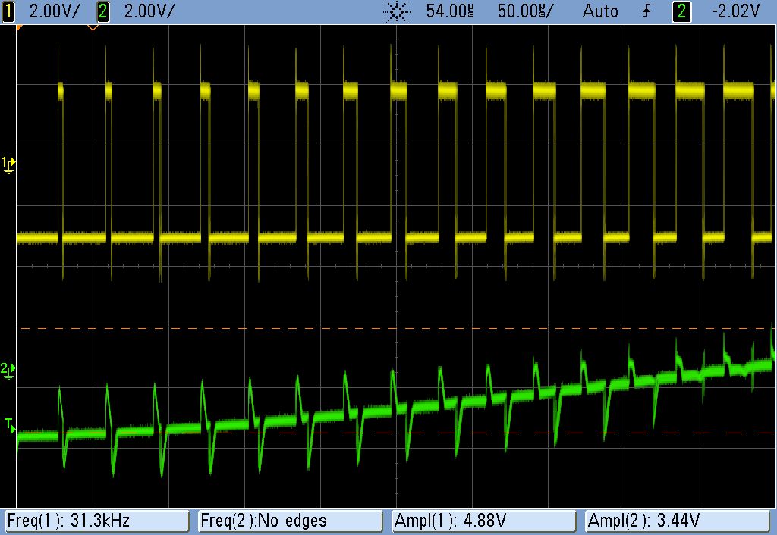
Task: Click the Ampl(1): 4.88V measurement box
Action: 483,521
